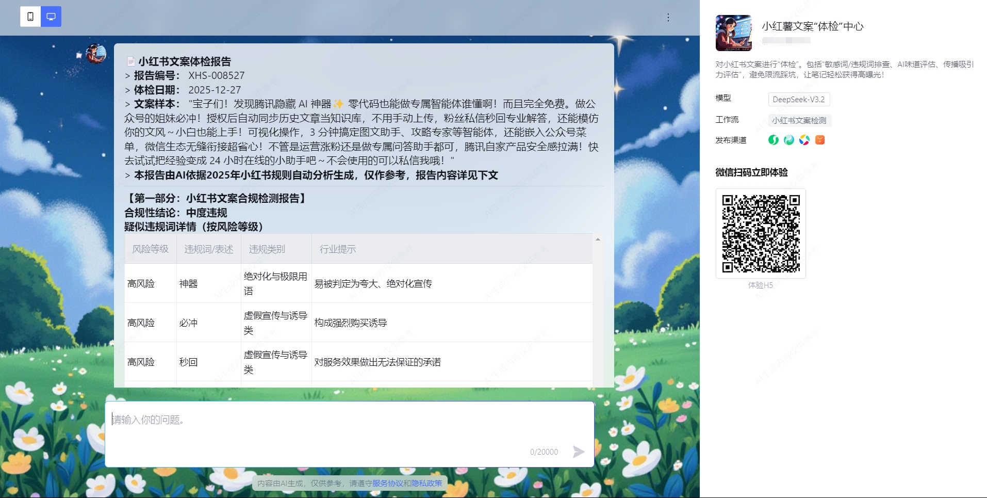987x498 pixels.
Task: Click the WeChat QR code image
Action: pyautogui.click(x=761, y=233)
